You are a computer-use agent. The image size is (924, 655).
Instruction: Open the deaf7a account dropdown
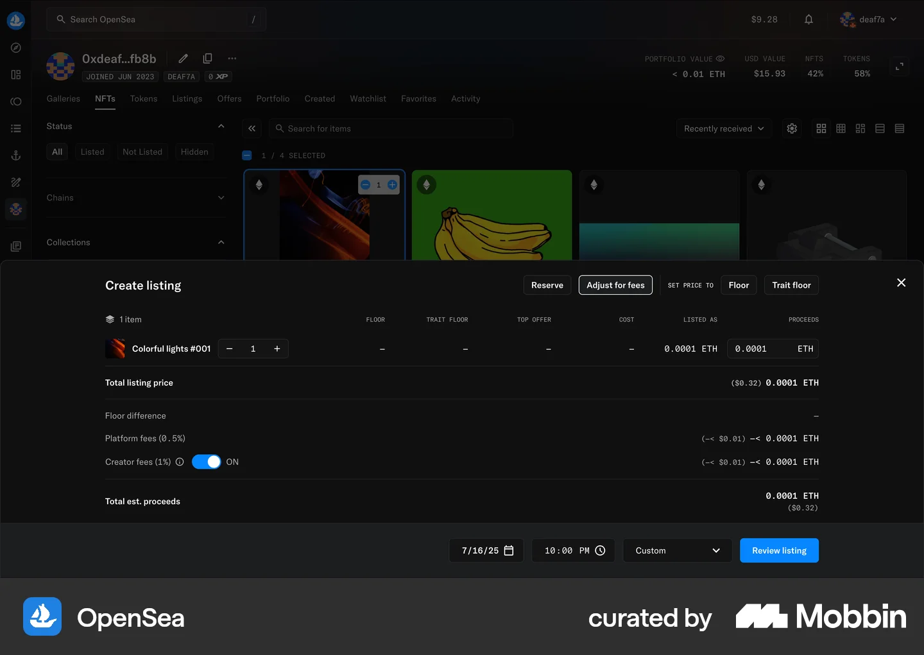[868, 19]
